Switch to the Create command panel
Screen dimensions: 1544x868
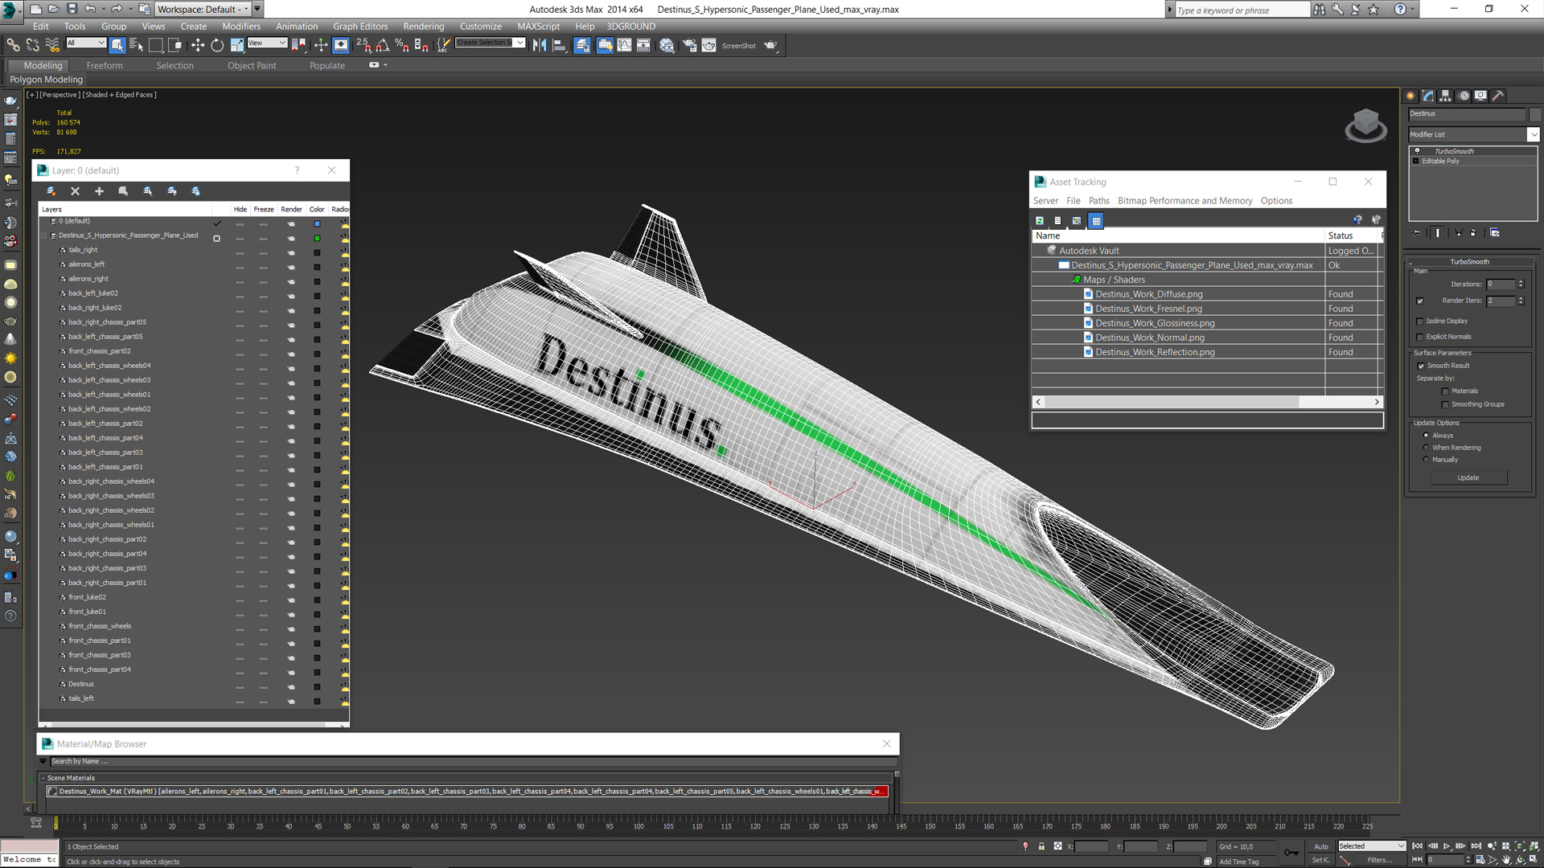tap(1411, 96)
